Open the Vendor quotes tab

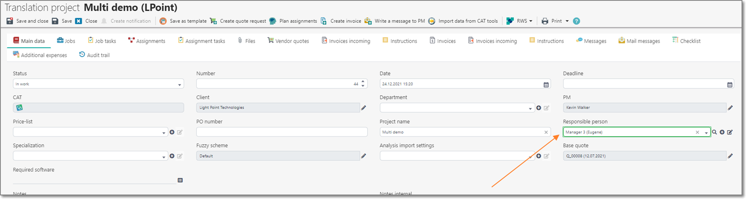point(288,41)
